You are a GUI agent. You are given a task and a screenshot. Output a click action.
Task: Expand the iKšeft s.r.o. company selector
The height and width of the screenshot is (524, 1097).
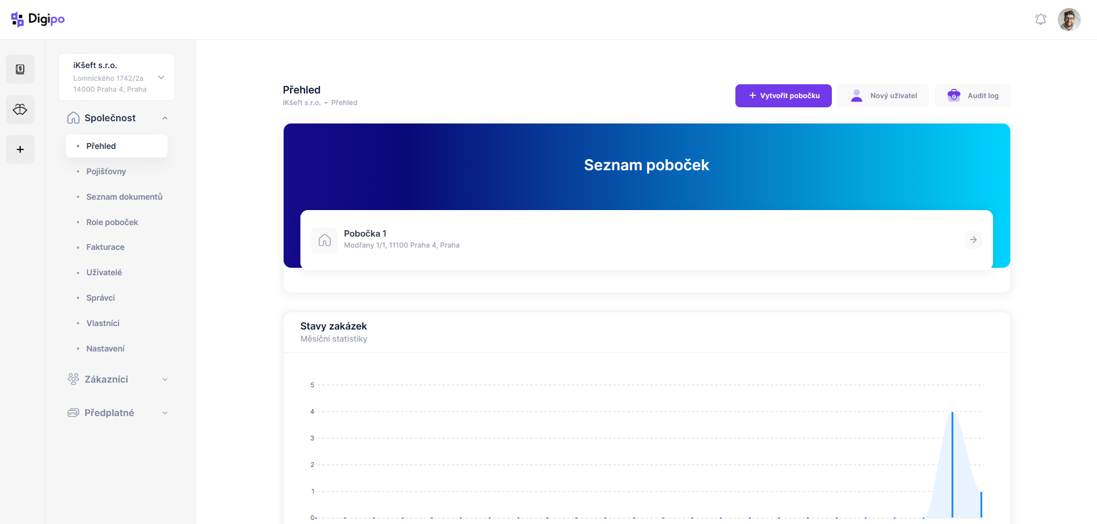pos(161,77)
